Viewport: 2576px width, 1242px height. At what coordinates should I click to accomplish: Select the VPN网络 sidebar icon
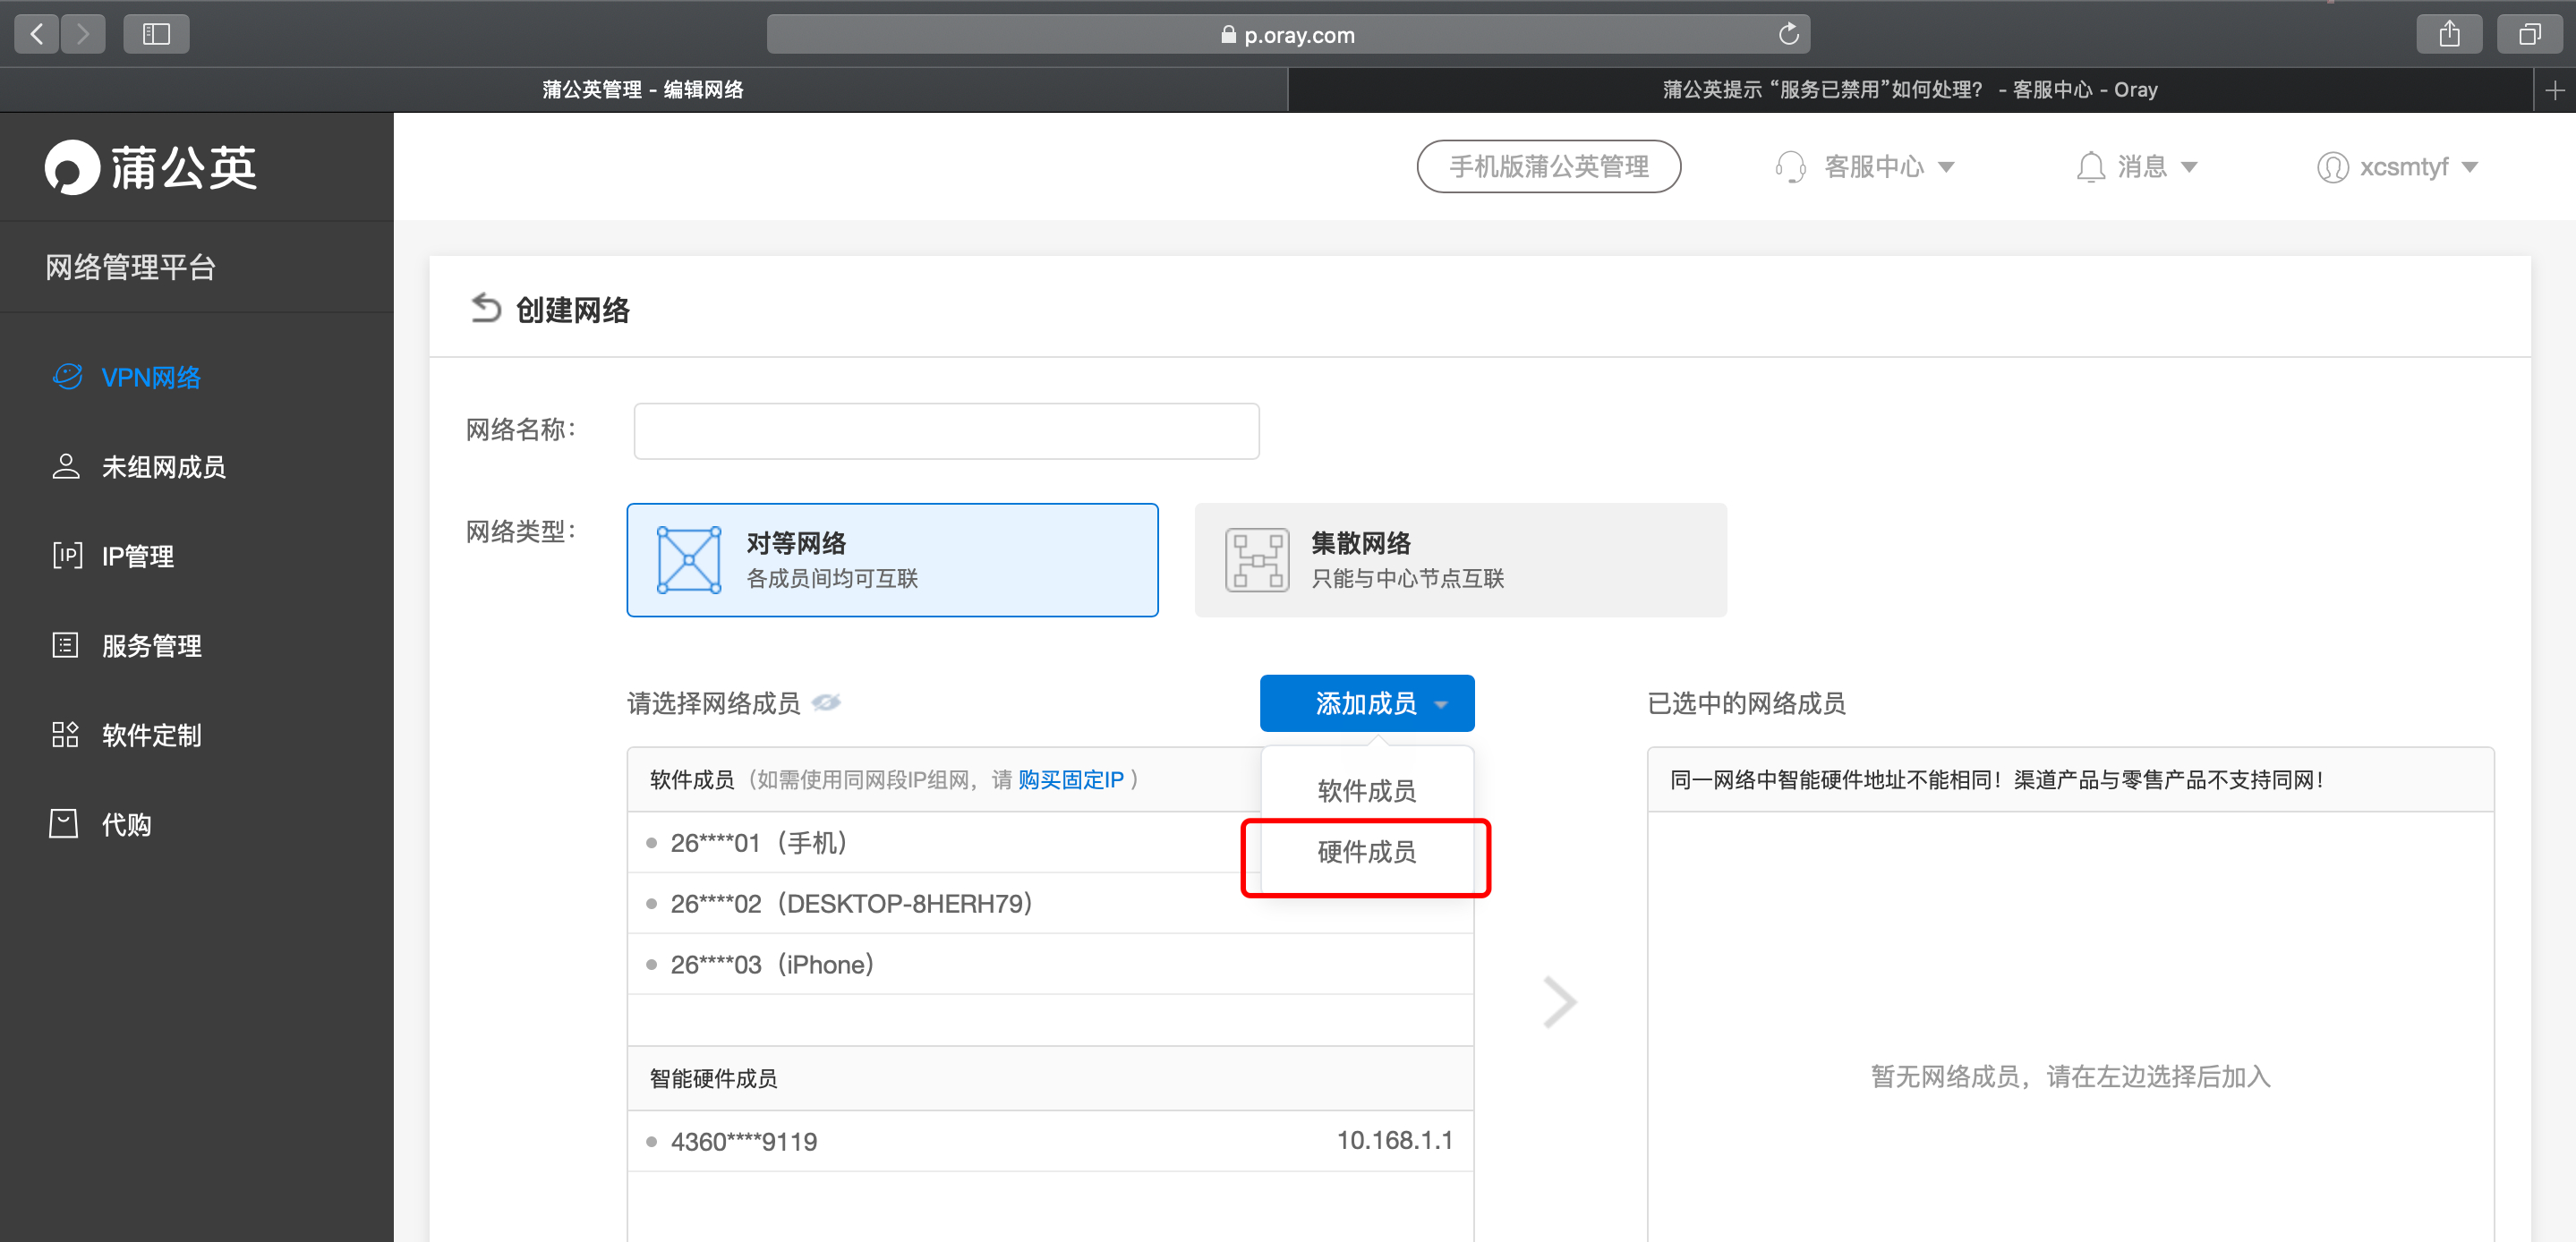click(66, 376)
